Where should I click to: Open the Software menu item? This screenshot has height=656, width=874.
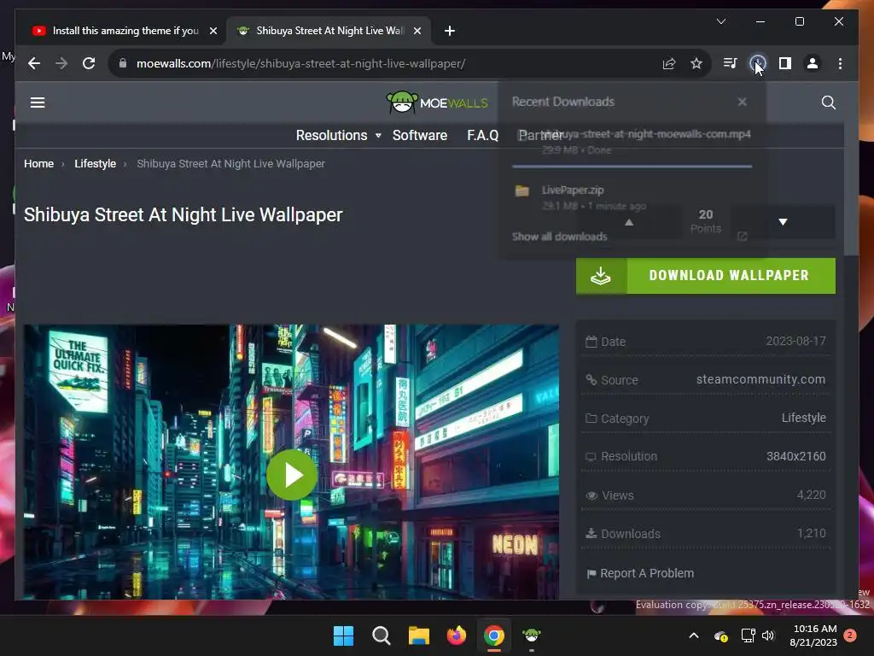pyautogui.click(x=420, y=136)
